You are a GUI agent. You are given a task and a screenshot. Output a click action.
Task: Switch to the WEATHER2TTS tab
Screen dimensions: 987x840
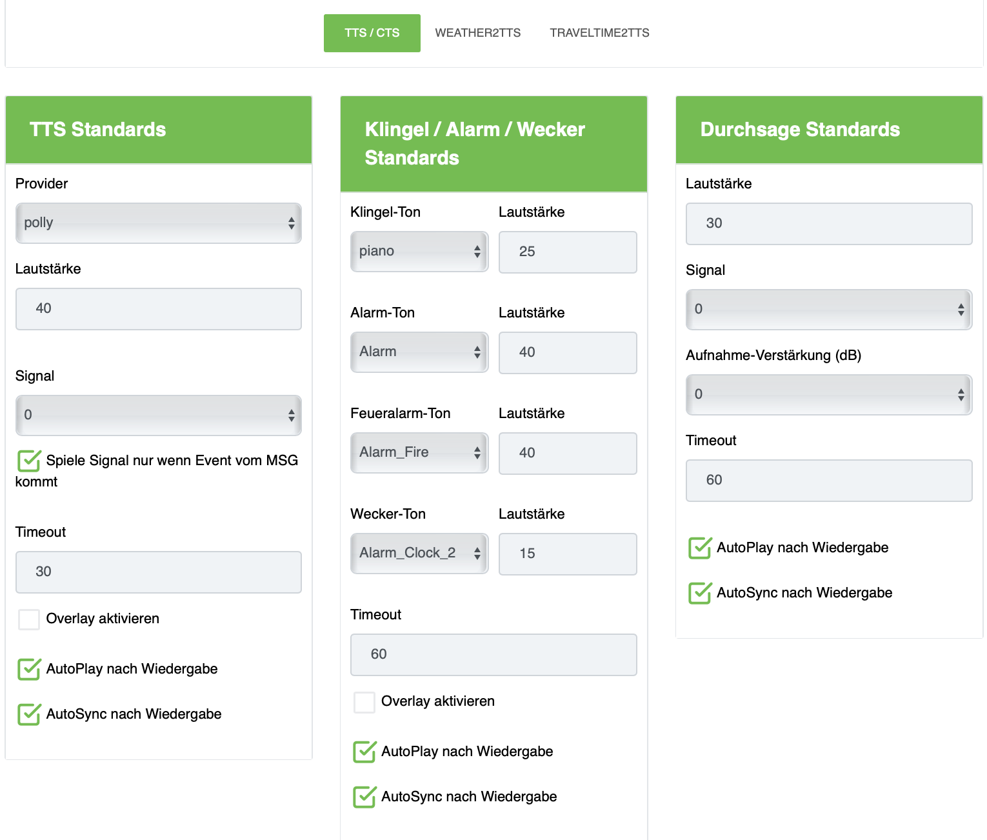(477, 33)
